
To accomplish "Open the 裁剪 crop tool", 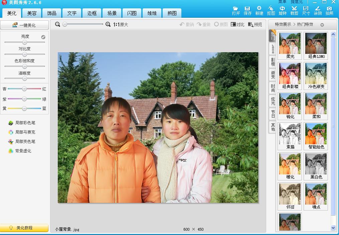I will click(x=294, y=10).
